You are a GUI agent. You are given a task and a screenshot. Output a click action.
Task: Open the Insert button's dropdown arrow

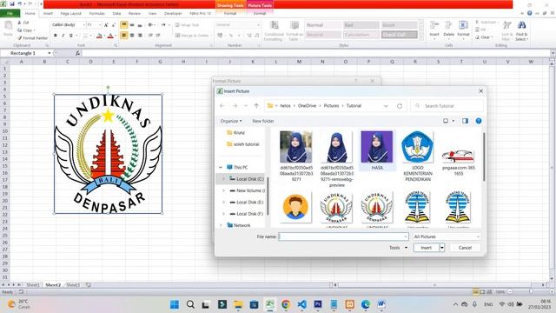442,248
